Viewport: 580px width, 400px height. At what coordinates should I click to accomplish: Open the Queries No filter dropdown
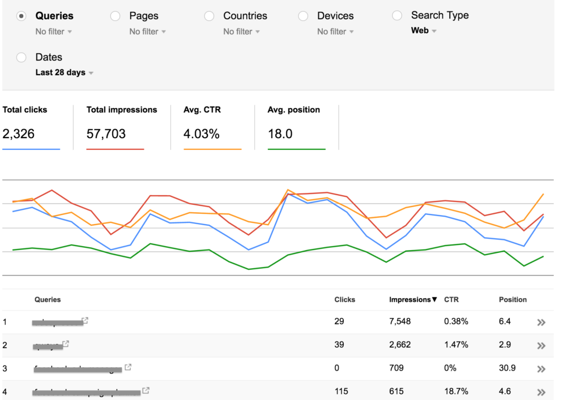(x=54, y=32)
